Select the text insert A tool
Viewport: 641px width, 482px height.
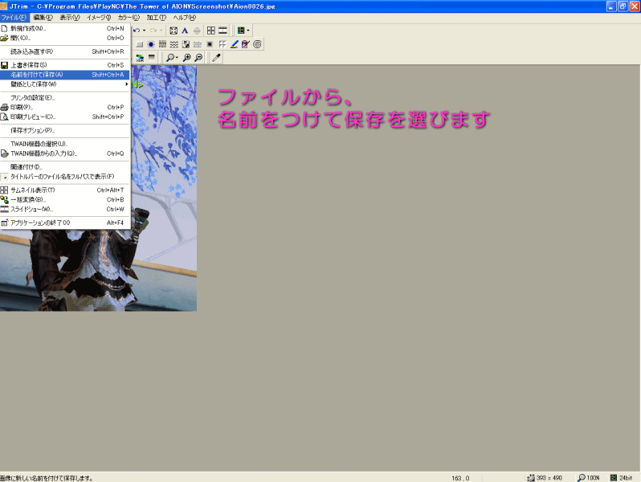click(x=185, y=31)
